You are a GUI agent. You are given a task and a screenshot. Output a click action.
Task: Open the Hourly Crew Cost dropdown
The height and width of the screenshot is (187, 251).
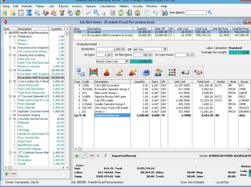point(127,61)
